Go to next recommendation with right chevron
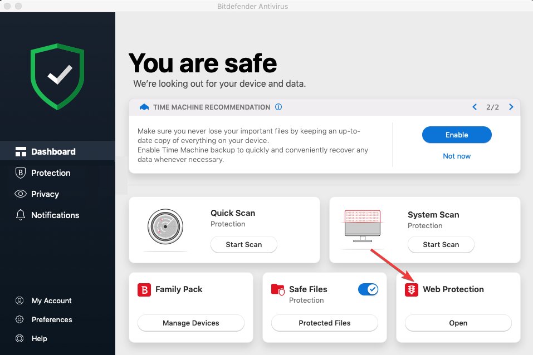This screenshot has width=533, height=355. click(511, 107)
